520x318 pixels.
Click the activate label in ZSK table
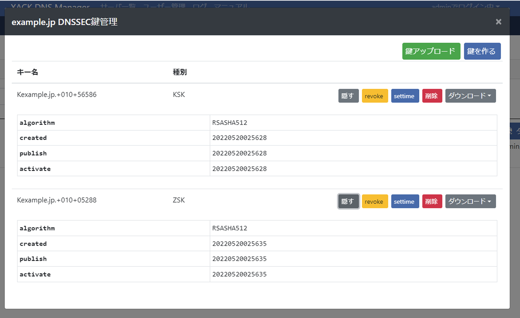click(35, 274)
